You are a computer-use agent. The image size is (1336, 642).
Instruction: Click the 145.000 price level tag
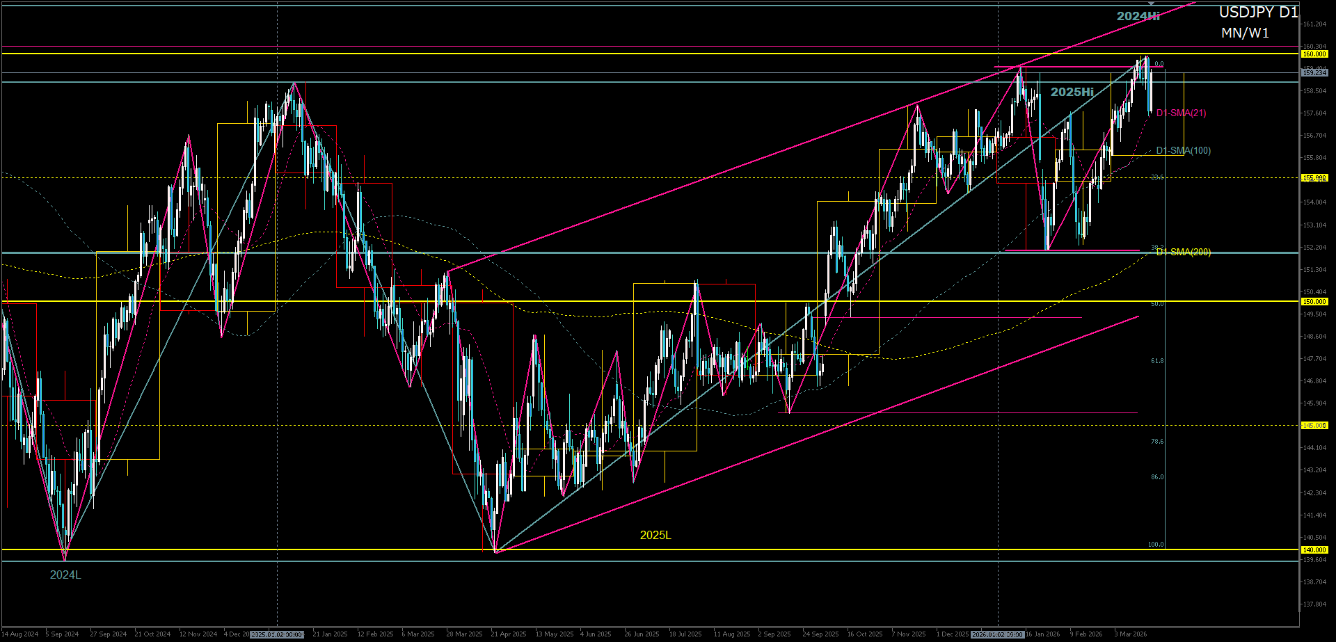pos(1314,425)
